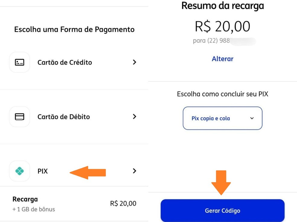
Task: Select the Cartão de Crédito payment method
Action: point(65,62)
